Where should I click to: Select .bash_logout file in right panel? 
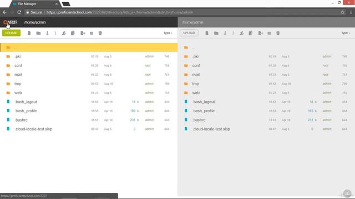coord(266,102)
